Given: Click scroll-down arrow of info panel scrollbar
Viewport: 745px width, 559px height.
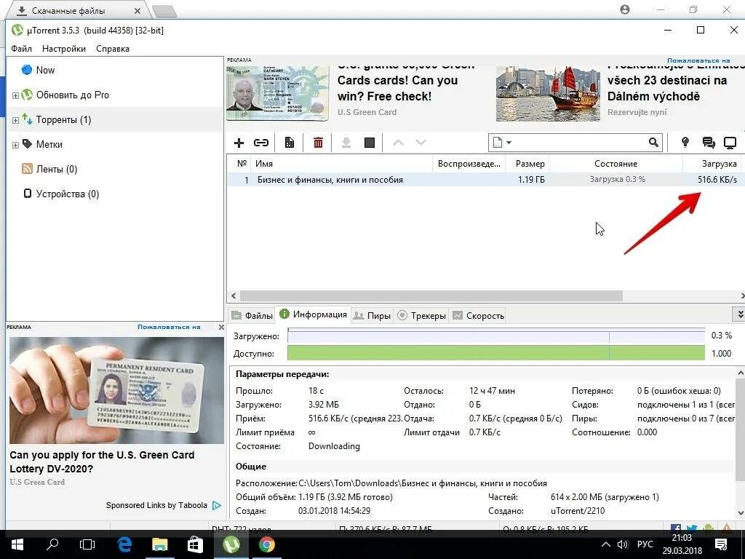Looking at the screenshot, I should pyautogui.click(x=740, y=512).
